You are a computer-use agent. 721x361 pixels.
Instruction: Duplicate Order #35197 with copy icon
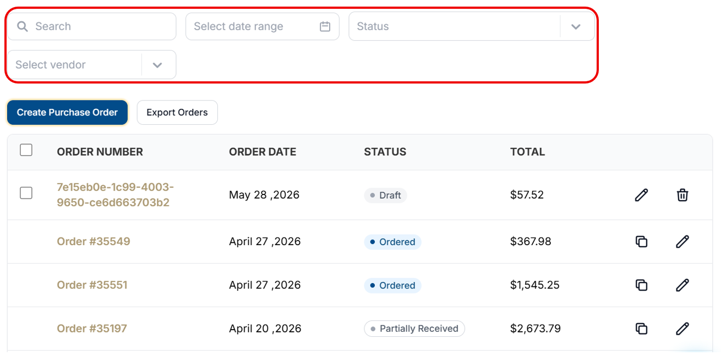coord(641,329)
